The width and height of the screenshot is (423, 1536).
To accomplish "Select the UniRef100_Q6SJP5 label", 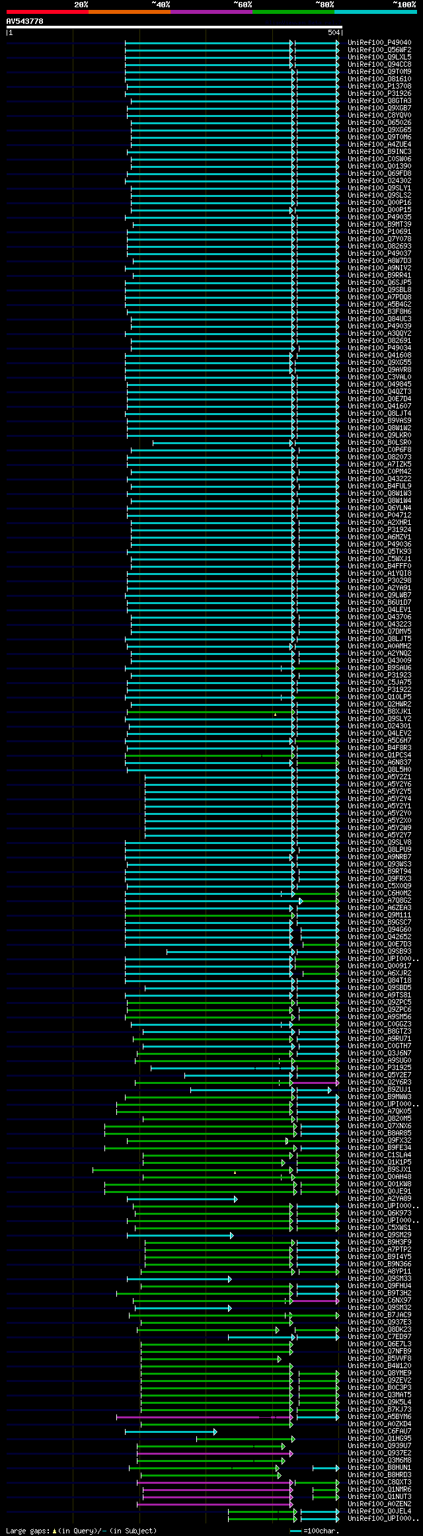I will [379, 282].
